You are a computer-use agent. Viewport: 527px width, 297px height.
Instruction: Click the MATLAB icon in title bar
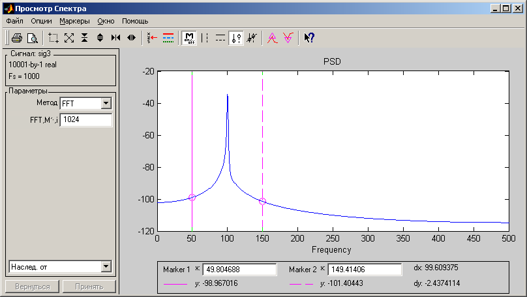point(8,8)
